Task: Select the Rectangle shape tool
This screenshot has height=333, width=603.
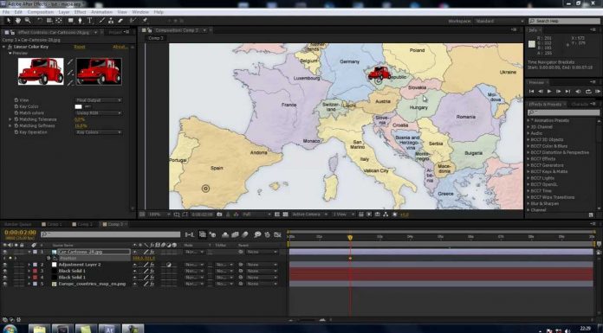Action: coord(71,21)
